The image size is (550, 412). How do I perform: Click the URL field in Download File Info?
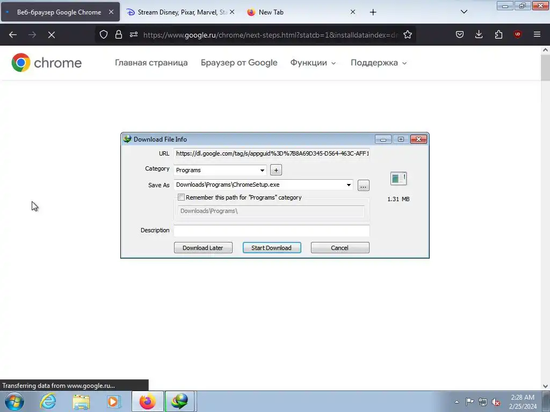click(272, 153)
